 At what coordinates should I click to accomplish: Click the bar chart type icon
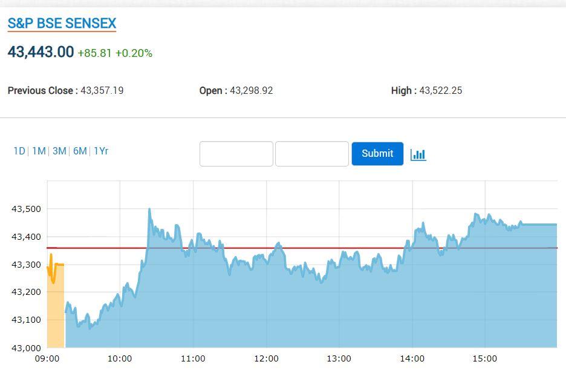tap(418, 154)
